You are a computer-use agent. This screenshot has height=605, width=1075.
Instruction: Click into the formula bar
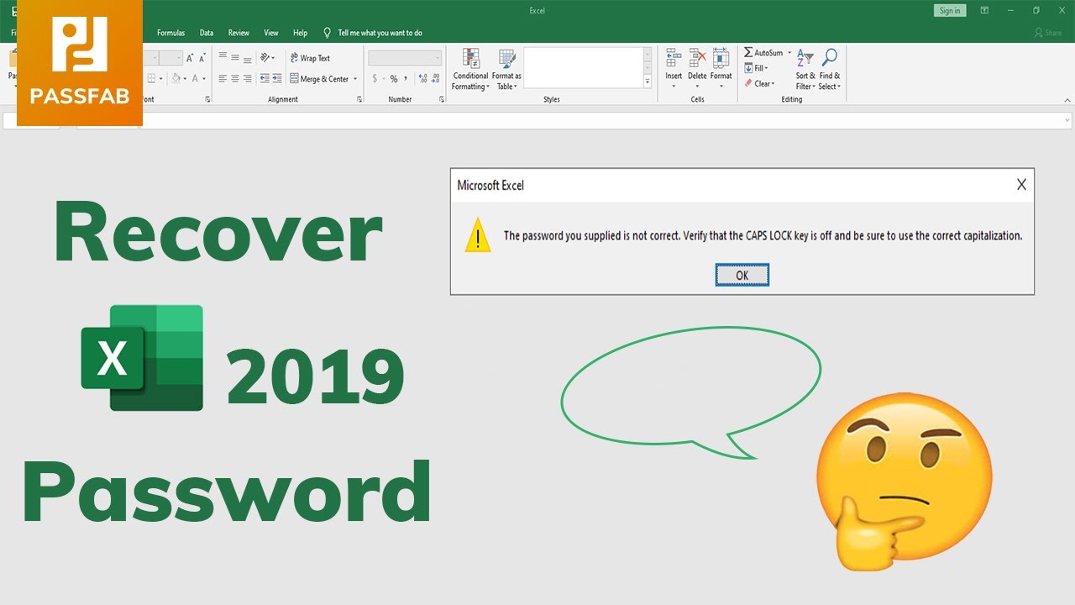(605, 121)
